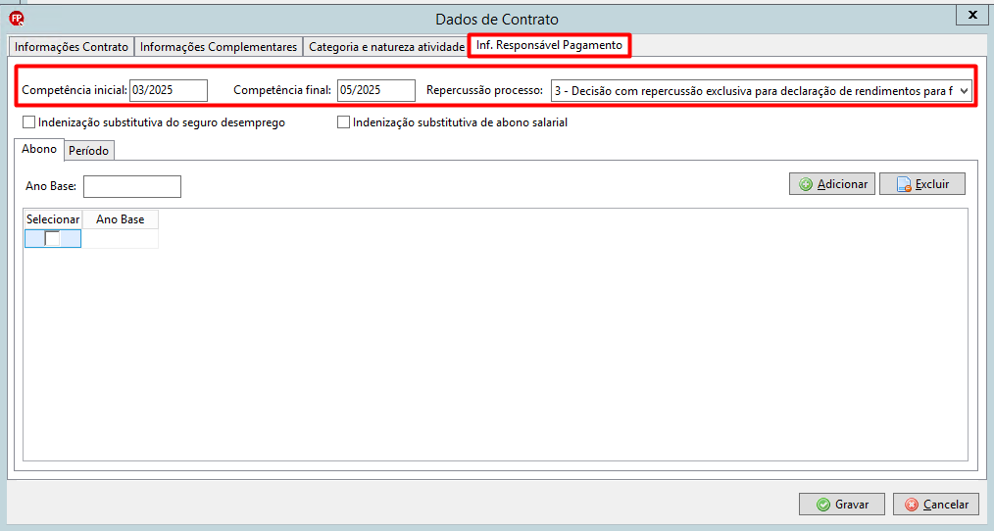Image resolution: width=994 pixels, height=531 pixels.
Task: Click the Competência inicial field
Action: click(169, 90)
